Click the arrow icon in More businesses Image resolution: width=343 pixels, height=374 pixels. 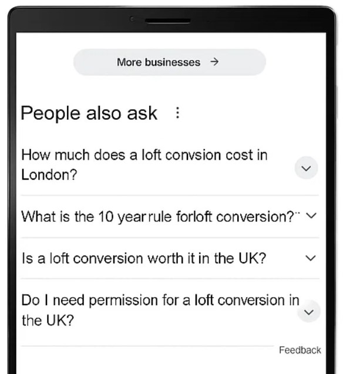[214, 62]
